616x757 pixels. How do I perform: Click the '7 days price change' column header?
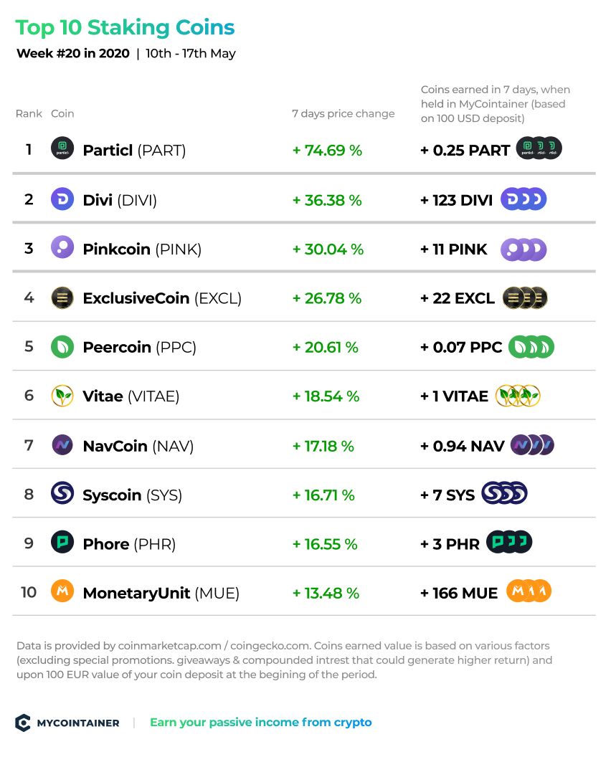tap(343, 114)
